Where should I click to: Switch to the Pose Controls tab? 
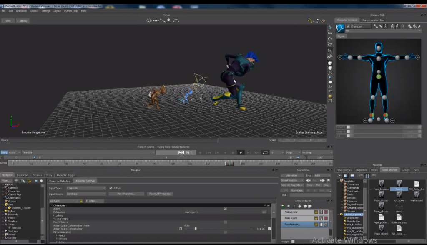pos(344,170)
